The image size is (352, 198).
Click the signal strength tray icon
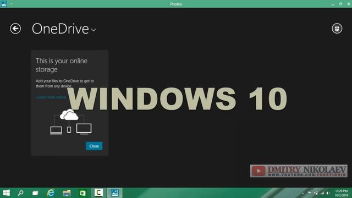click(x=322, y=193)
